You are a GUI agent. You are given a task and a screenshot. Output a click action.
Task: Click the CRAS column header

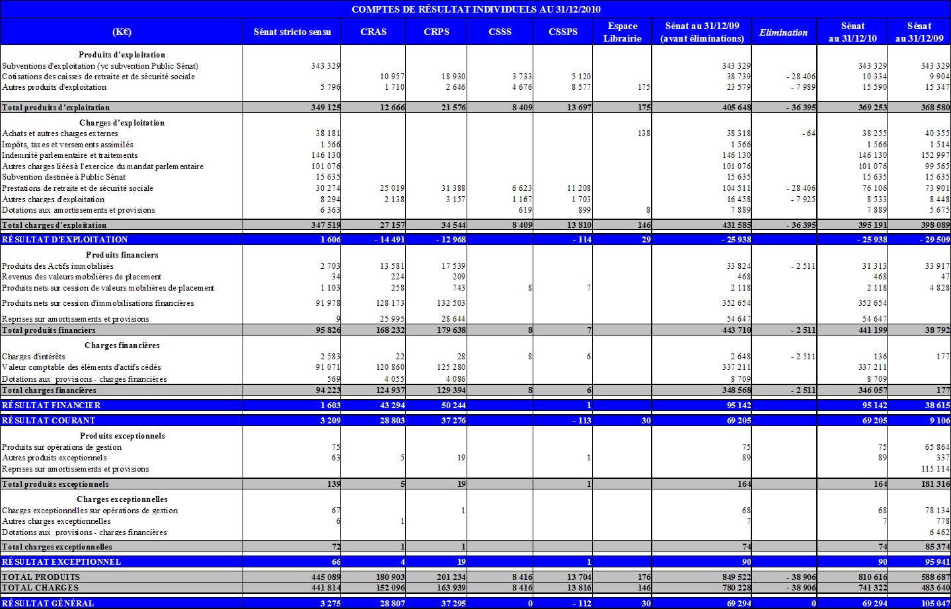[373, 32]
